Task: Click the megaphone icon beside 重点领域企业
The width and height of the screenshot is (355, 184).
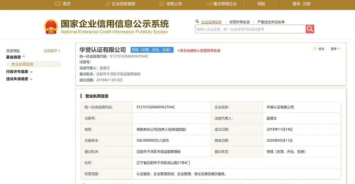Action: (x=209, y=4)
